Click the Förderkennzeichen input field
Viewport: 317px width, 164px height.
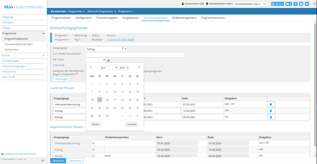135,55
